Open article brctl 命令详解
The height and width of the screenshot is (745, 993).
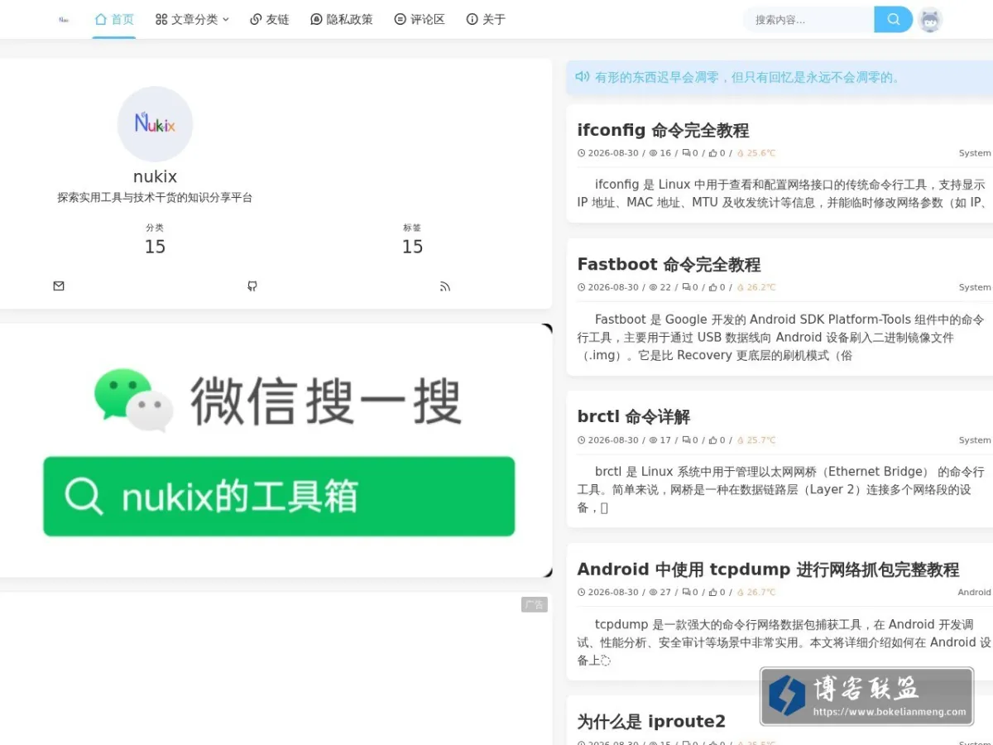click(633, 416)
